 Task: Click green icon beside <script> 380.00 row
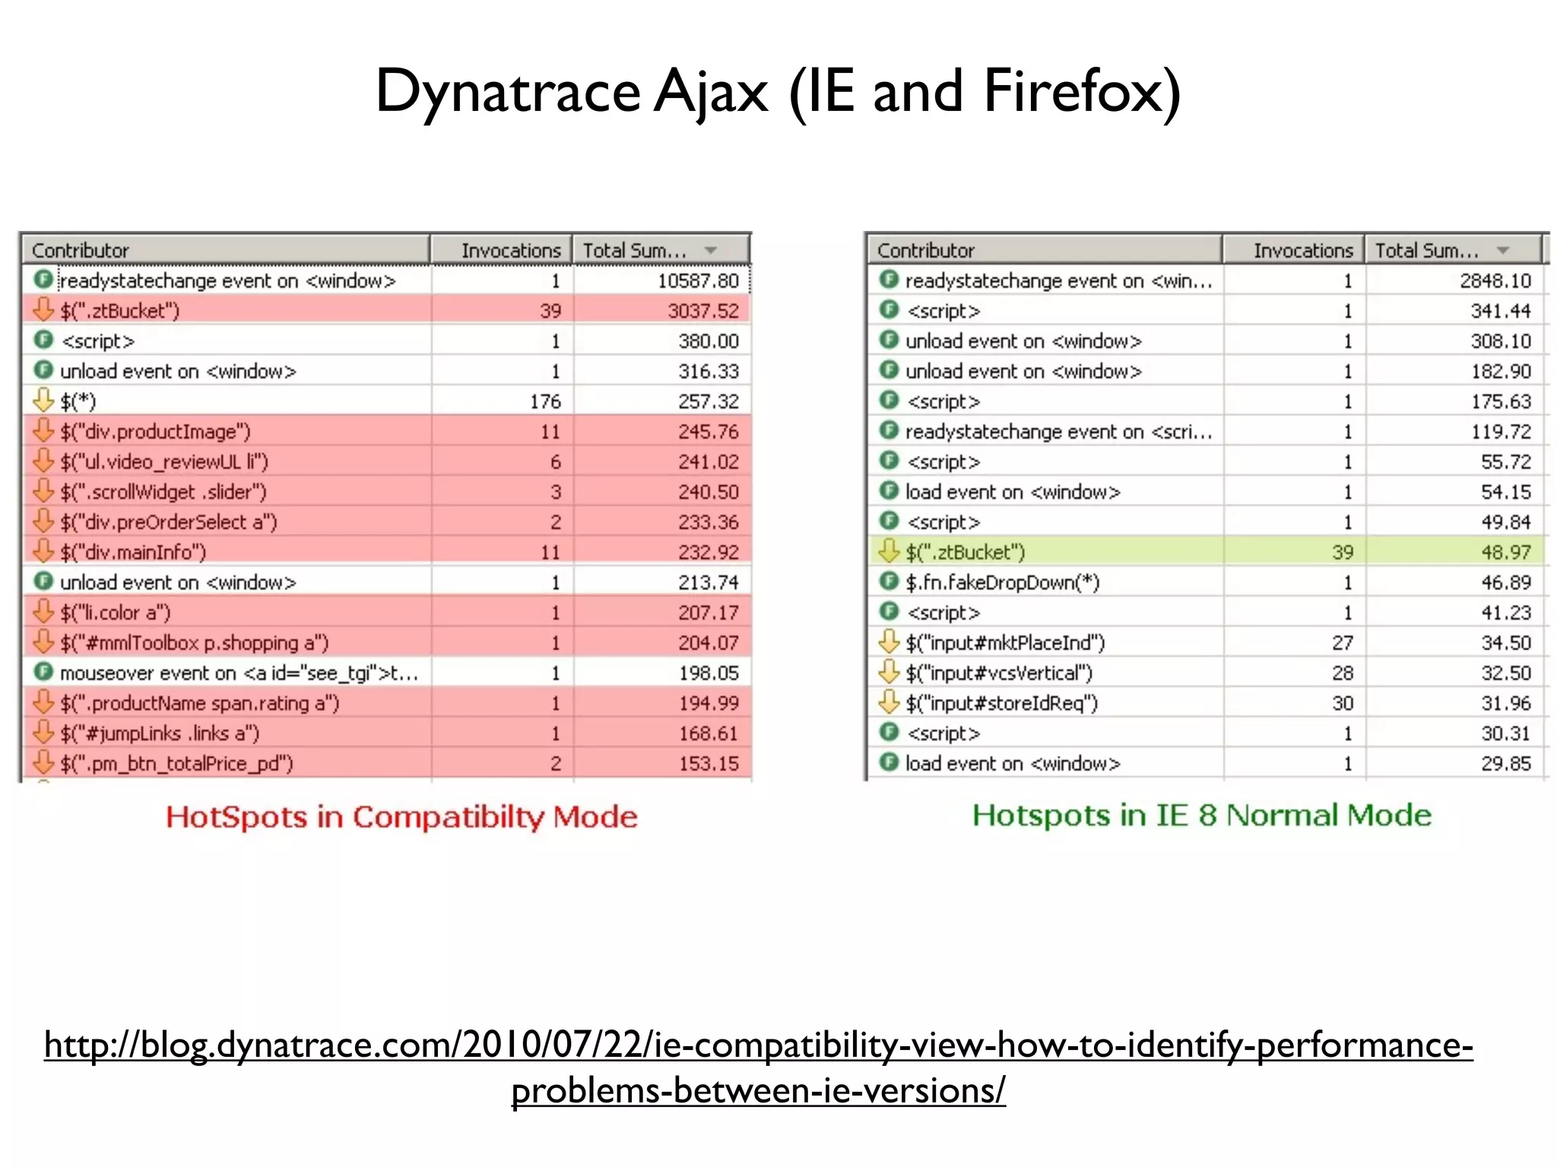(43, 340)
